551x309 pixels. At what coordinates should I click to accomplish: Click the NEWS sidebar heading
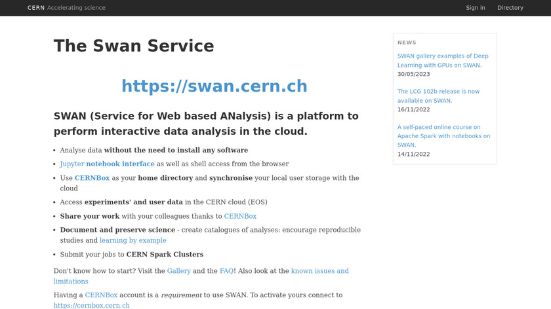(x=407, y=43)
